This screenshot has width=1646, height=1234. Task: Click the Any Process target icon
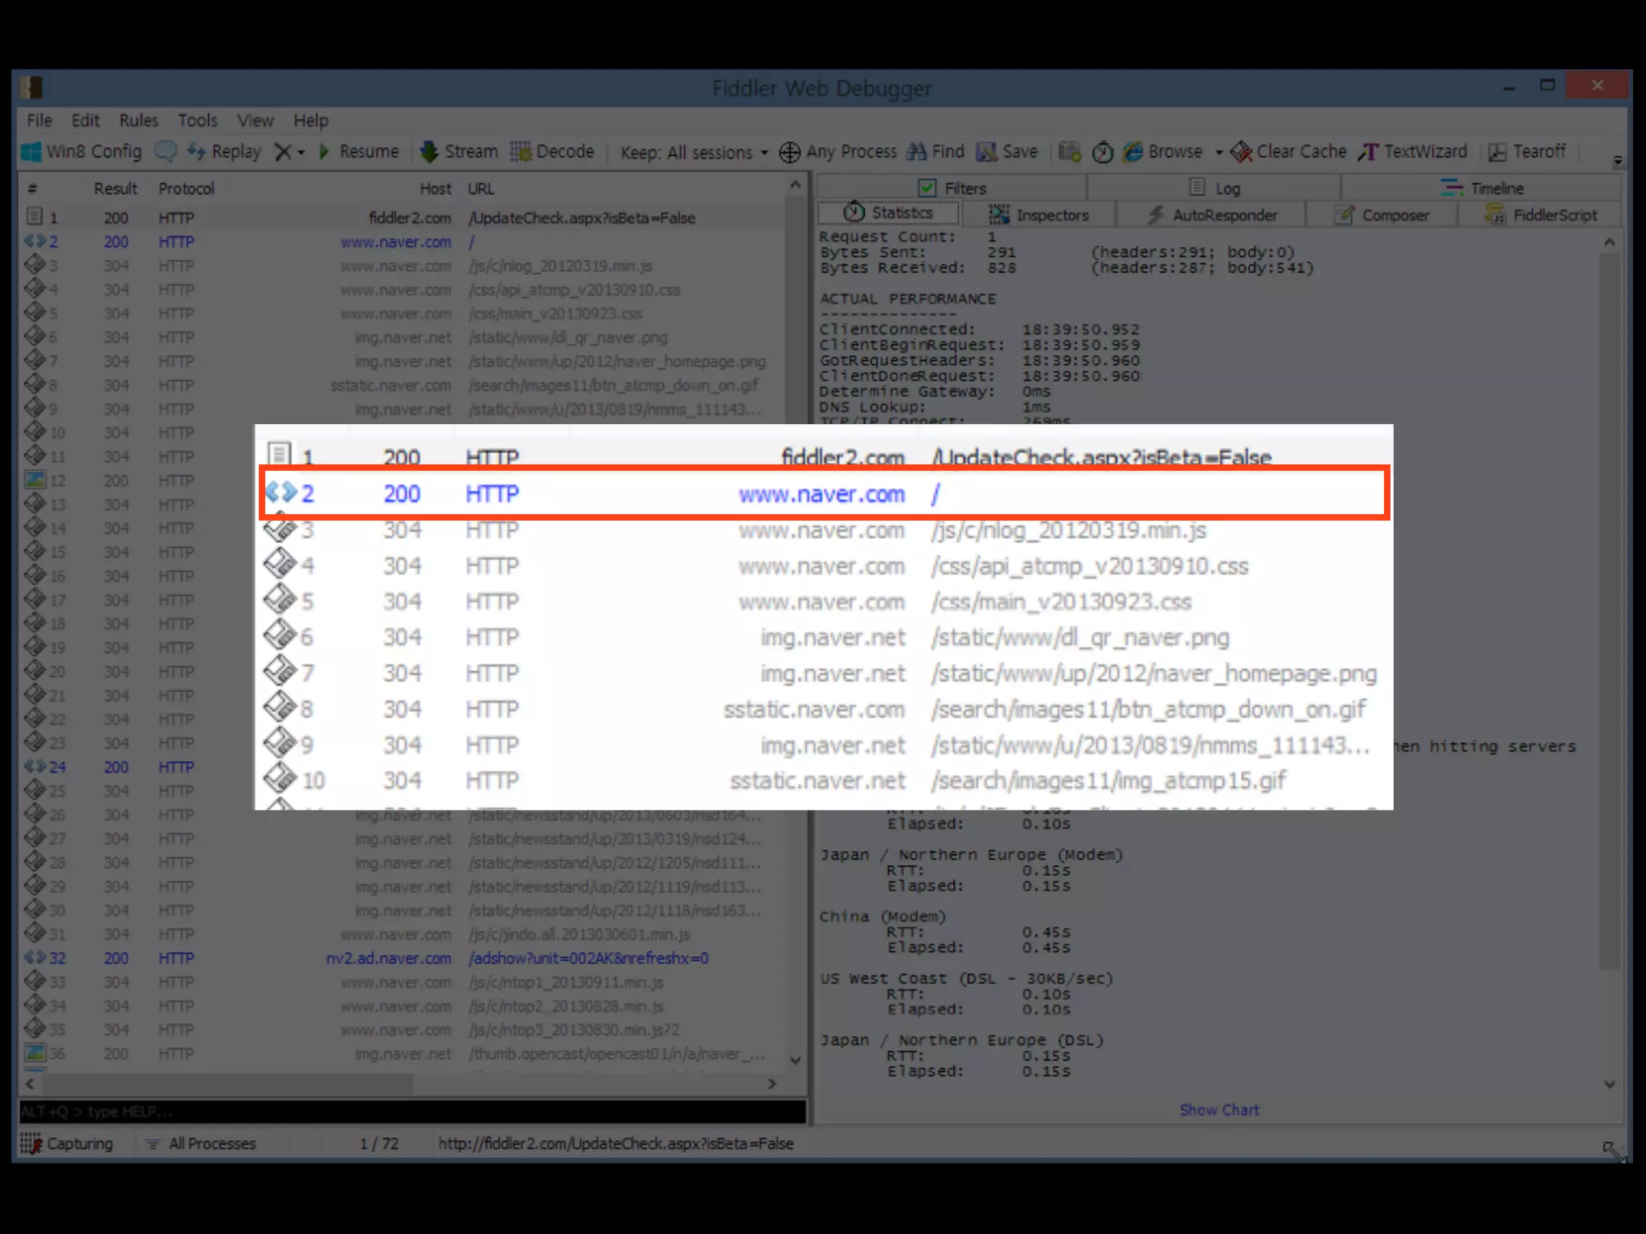click(790, 152)
